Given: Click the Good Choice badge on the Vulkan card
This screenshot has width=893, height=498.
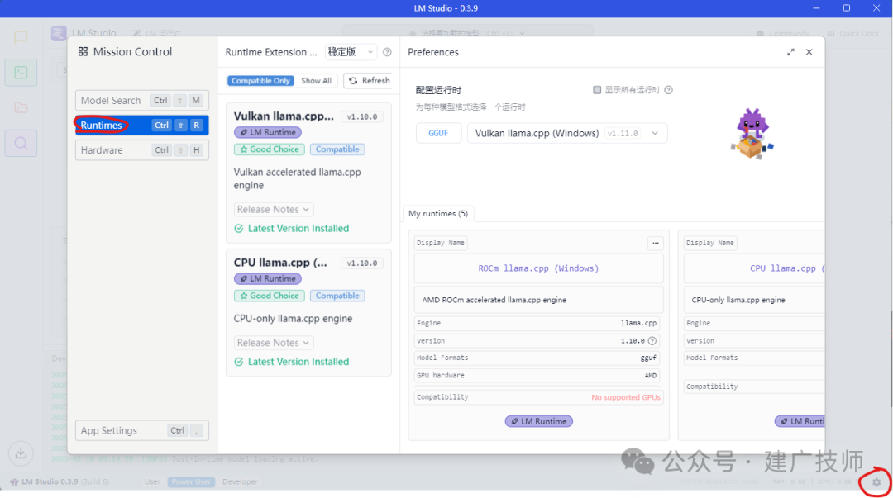Looking at the screenshot, I should (270, 149).
